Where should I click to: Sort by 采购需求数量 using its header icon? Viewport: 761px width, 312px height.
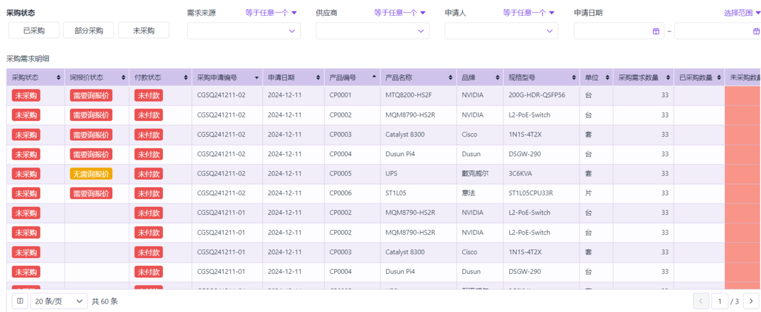[668, 78]
